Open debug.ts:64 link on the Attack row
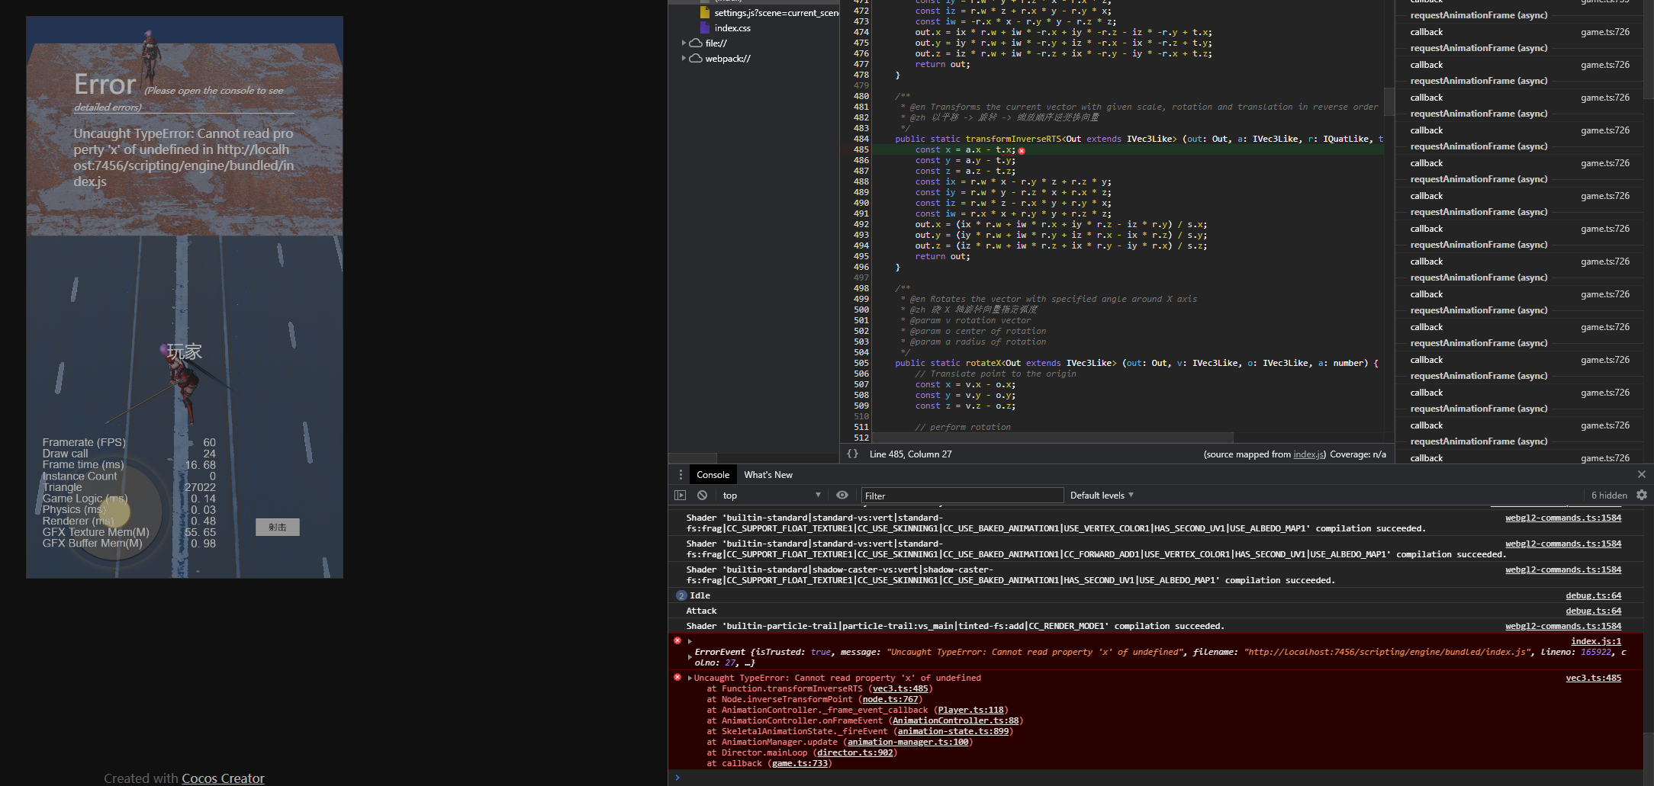This screenshot has width=1654, height=786. coord(1594,611)
